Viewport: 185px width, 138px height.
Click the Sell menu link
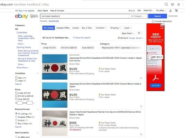click(139, 10)
